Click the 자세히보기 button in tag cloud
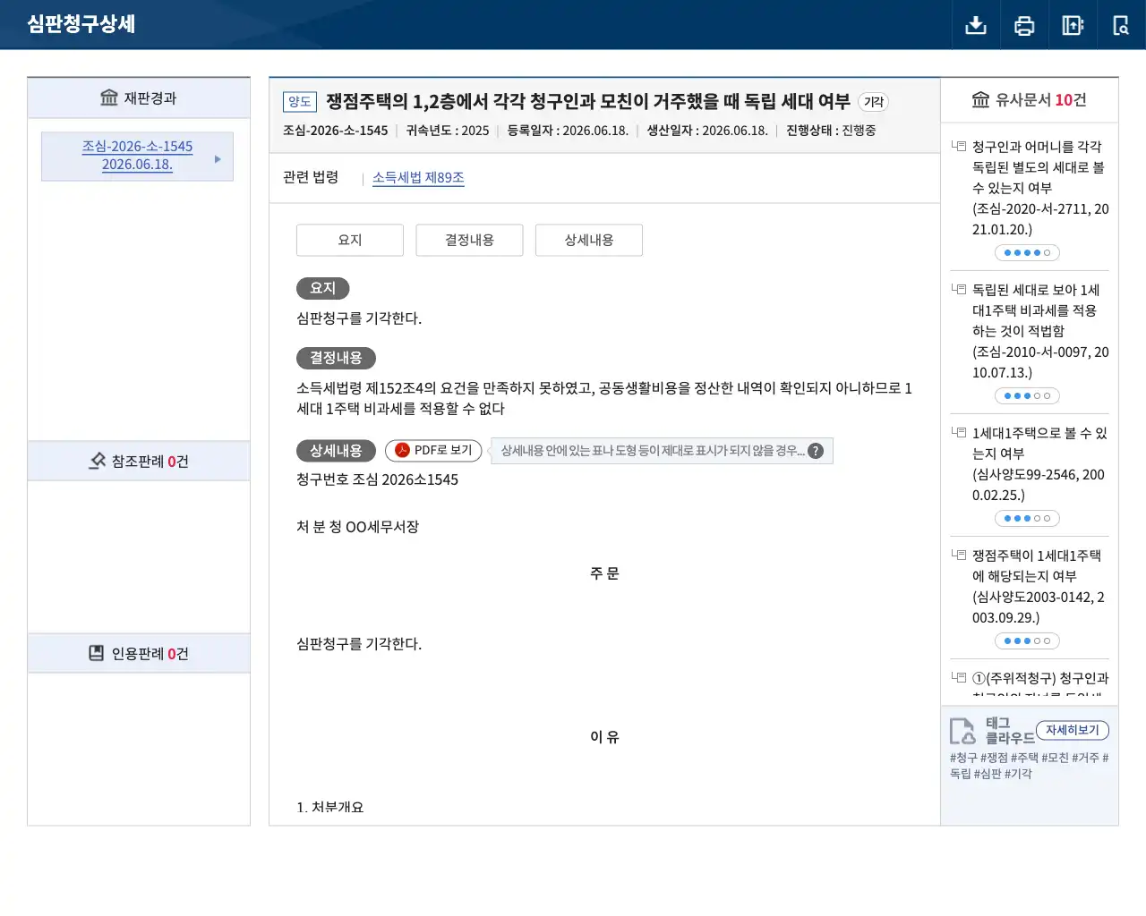Image resolution: width=1146 pixels, height=916 pixels. coord(1073,730)
